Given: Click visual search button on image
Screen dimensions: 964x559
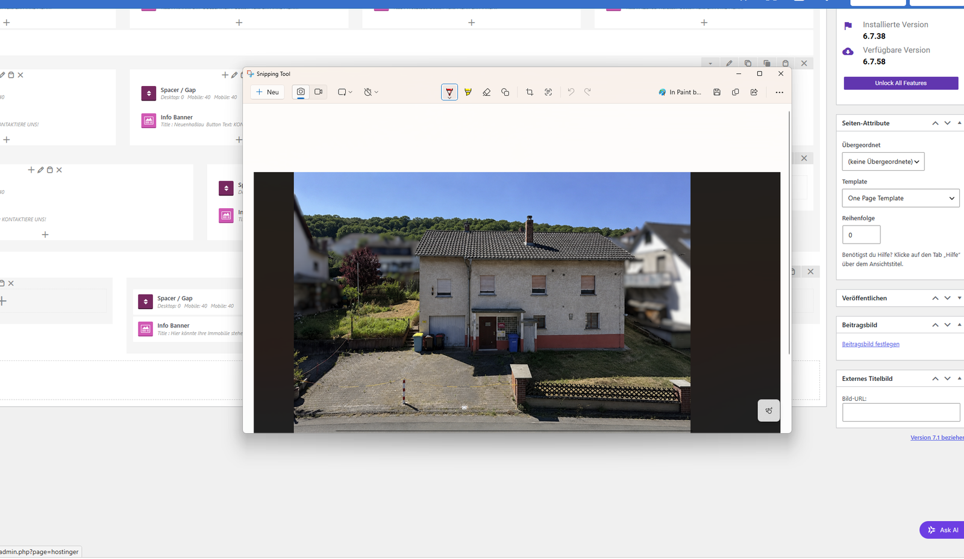Looking at the screenshot, I should point(769,410).
